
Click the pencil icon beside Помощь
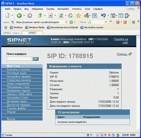pos(130,54)
